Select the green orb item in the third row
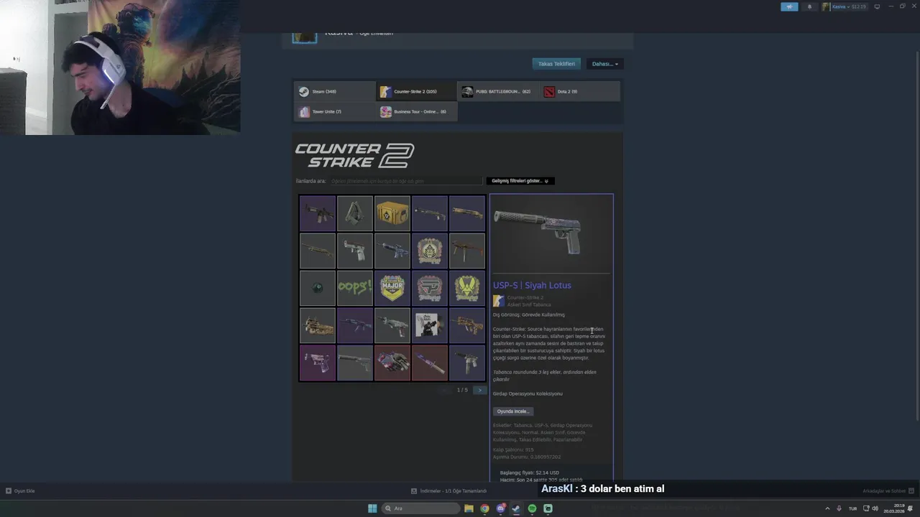The image size is (920, 517). pyautogui.click(x=318, y=288)
